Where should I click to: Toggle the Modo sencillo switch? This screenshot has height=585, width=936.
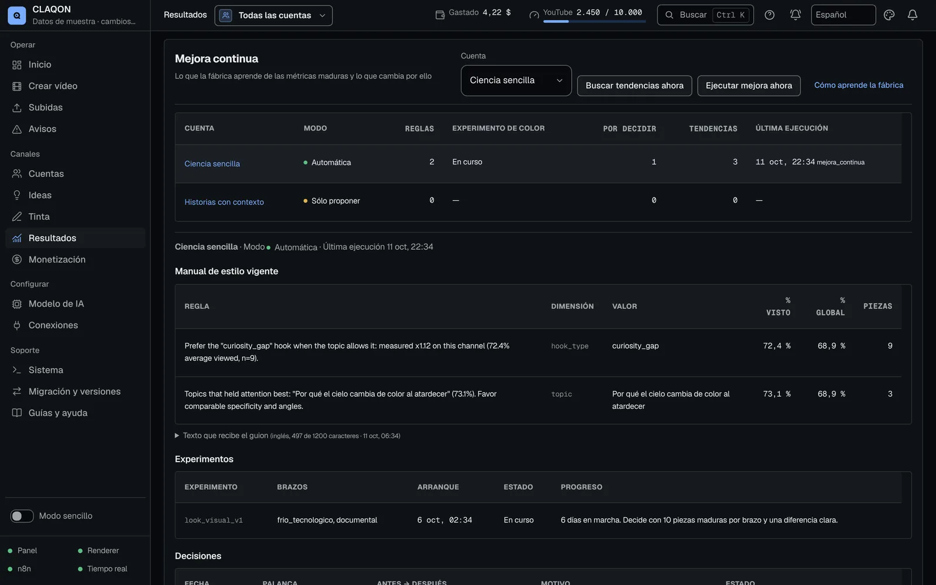tap(22, 516)
